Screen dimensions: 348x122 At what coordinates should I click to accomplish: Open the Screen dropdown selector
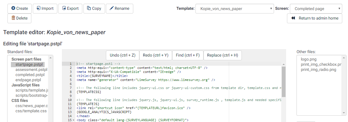click(x=316, y=9)
